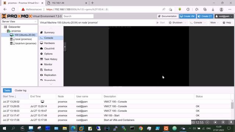Click Create VM button

coord(187,16)
